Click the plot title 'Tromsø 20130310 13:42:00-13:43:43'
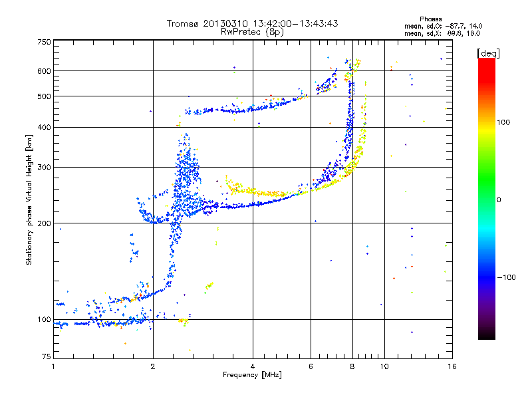The image size is (532, 399). click(x=252, y=23)
